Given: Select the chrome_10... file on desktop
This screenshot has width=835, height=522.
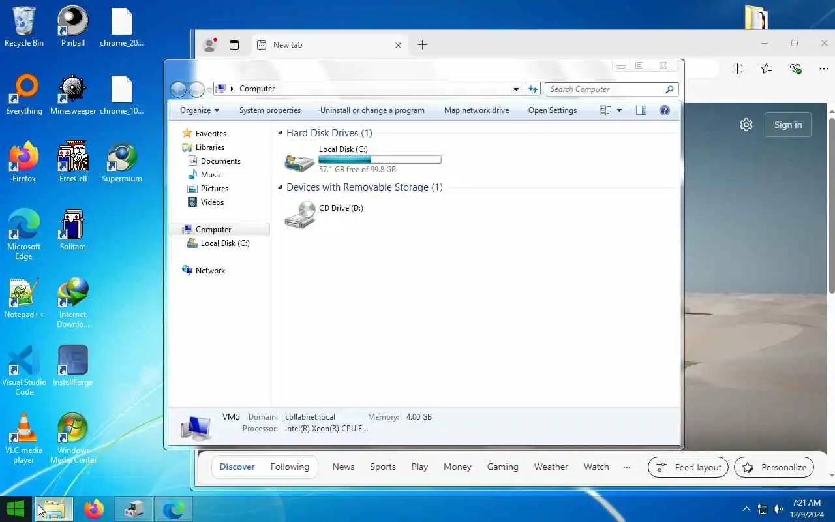Looking at the screenshot, I should tap(122, 95).
